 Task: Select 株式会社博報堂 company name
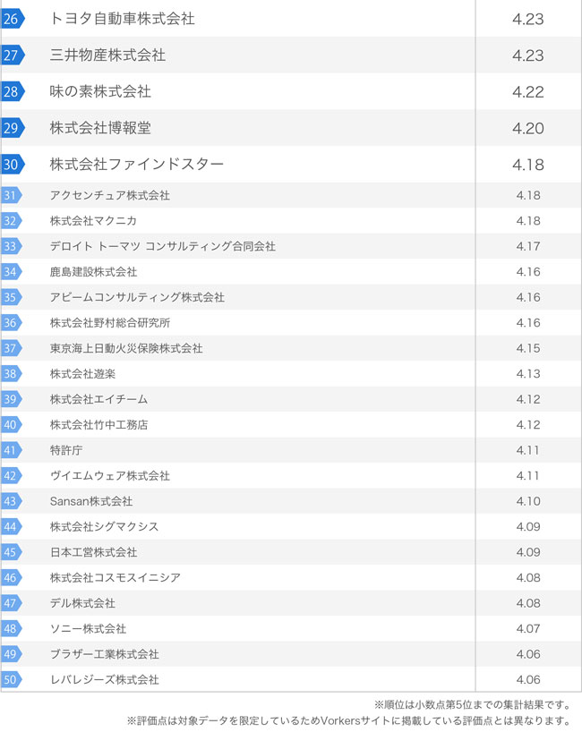pos(100,128)
